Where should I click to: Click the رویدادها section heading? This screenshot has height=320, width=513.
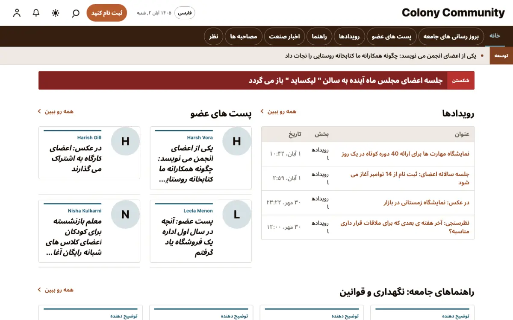pyautogui.click(x=458, y=113)
